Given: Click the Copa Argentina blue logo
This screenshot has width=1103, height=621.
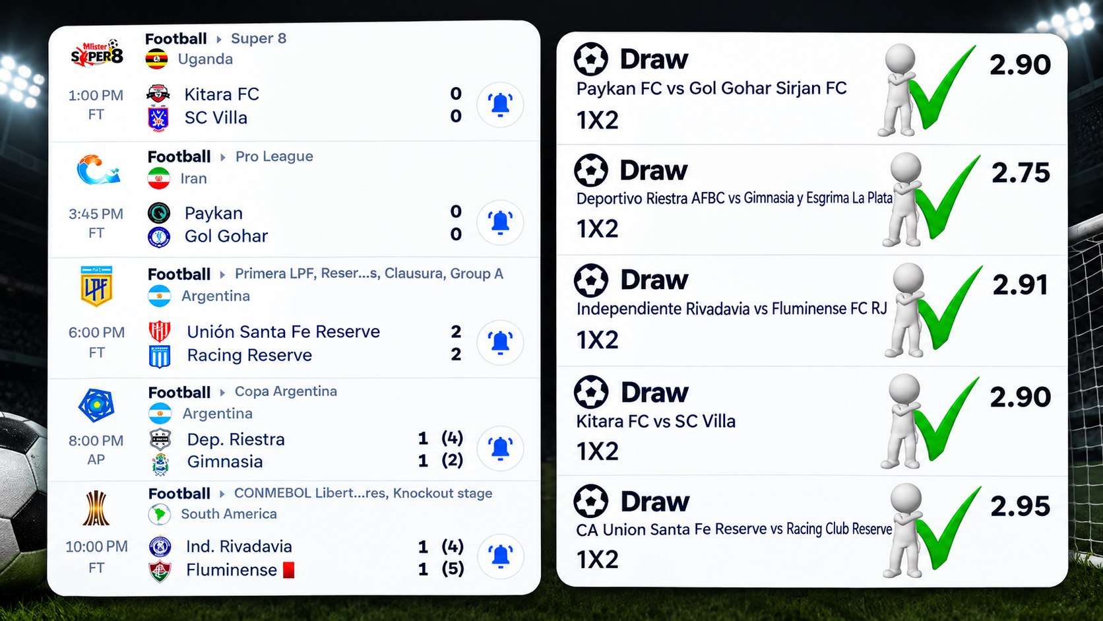Looking at the screenshot, I should [x=96, y=405].
